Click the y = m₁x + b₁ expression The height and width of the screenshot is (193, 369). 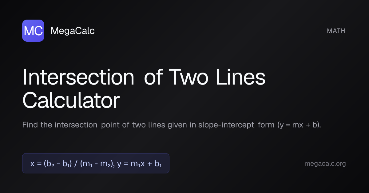139,164
